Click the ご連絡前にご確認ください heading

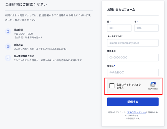pos(26,4)
